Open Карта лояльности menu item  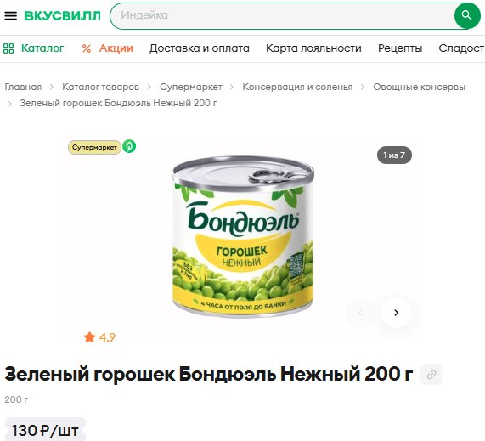[313, 48]
